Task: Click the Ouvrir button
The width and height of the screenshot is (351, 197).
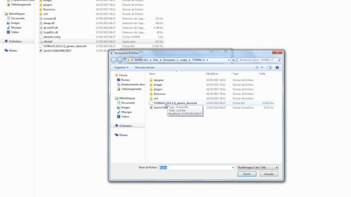Action: pos(247,174)
